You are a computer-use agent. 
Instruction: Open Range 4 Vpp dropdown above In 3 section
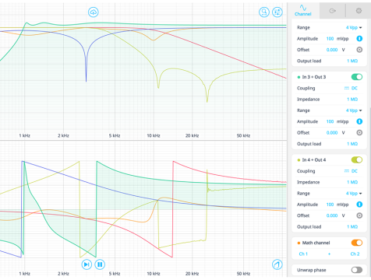click(x=354, y=27)
